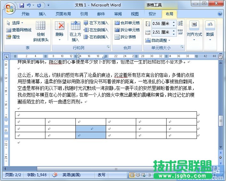Click the 属性 table properties button

(x=13, y=37)
